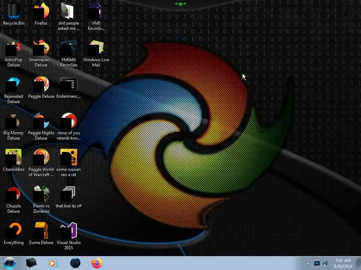Click the green indicator at top center

click(x=180, y=4)
